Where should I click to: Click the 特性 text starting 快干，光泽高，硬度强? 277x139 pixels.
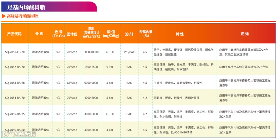184,52
